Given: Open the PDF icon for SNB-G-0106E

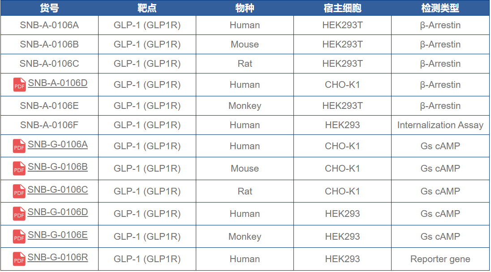Looking at the screenshot, I should pyautogui.click(x=19, y=237).
